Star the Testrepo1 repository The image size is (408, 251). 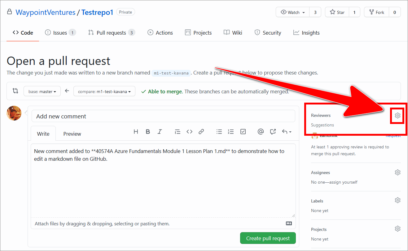coord(337,12)
